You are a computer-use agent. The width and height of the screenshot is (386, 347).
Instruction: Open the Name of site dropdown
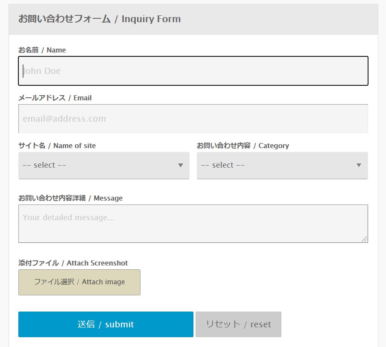(x=104, y=165)
